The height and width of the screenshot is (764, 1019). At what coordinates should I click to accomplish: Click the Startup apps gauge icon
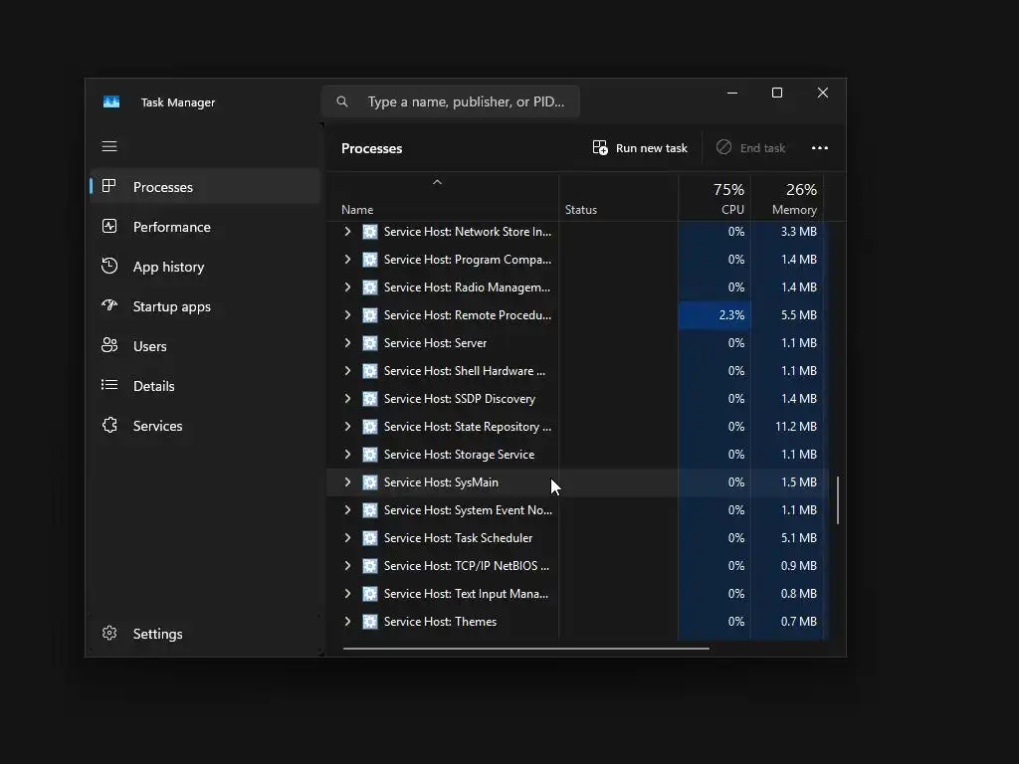[109, 305]
